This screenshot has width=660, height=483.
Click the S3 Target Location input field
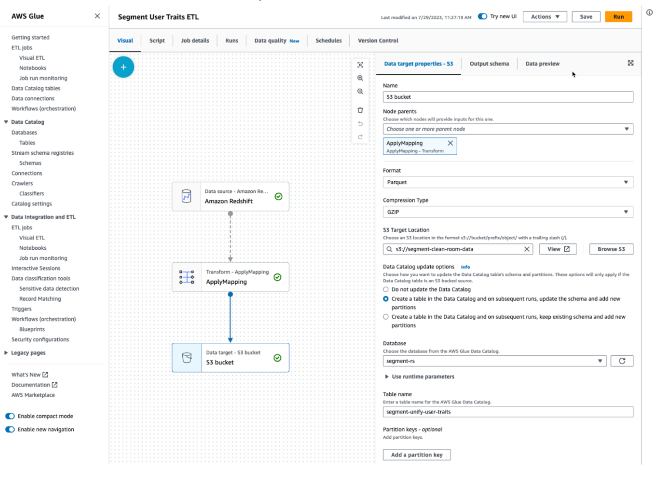point(458,249)
